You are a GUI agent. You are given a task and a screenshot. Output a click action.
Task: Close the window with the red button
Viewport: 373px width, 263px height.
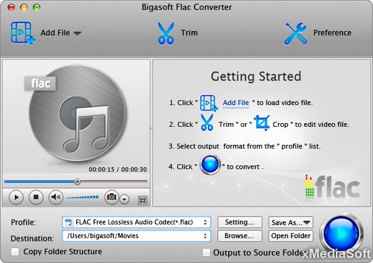(11, 7)
